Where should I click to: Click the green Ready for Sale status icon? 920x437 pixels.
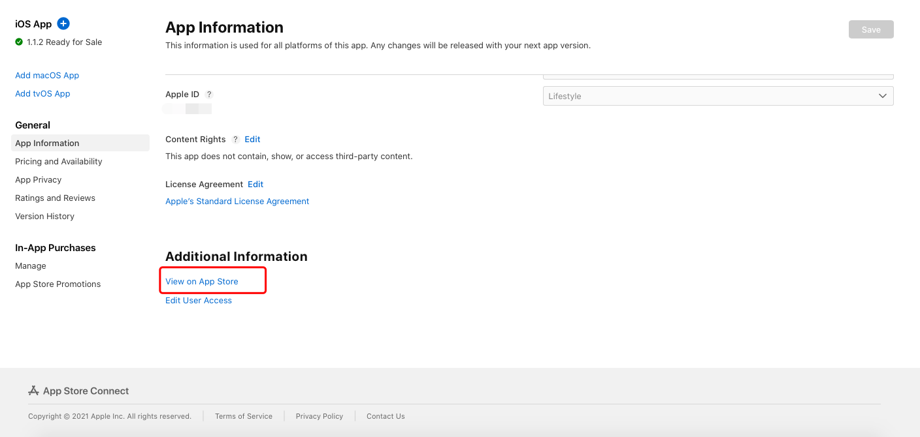[19, 42]
